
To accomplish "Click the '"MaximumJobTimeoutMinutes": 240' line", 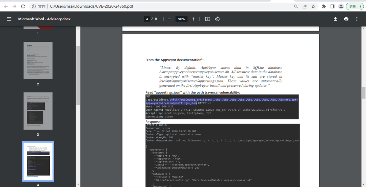I will tap(177, 168).
